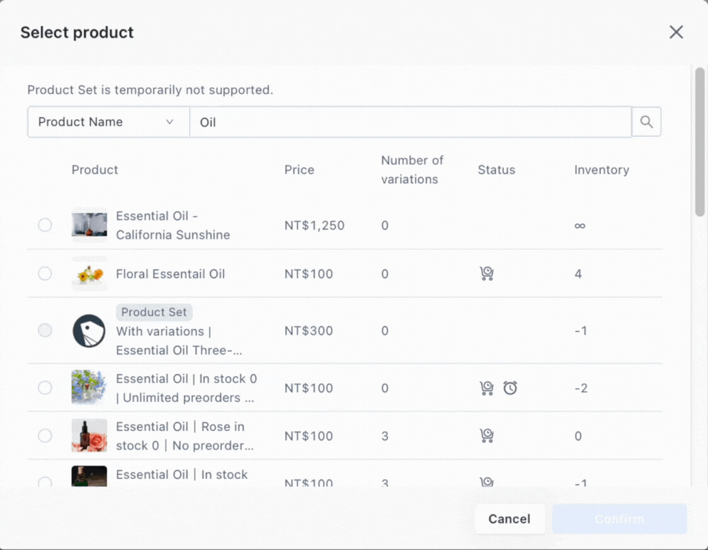Click the alarm clock icon on the unlimited preorders row

(510, 387)
